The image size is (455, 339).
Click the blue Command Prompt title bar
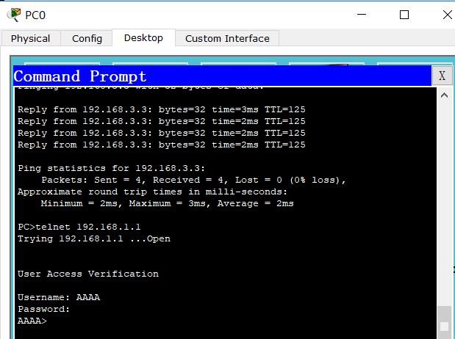point(222,76)
